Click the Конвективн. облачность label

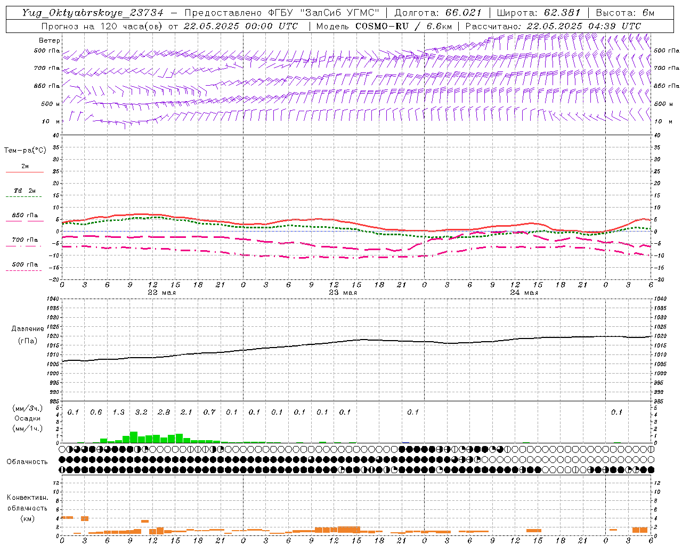[27, 503]
